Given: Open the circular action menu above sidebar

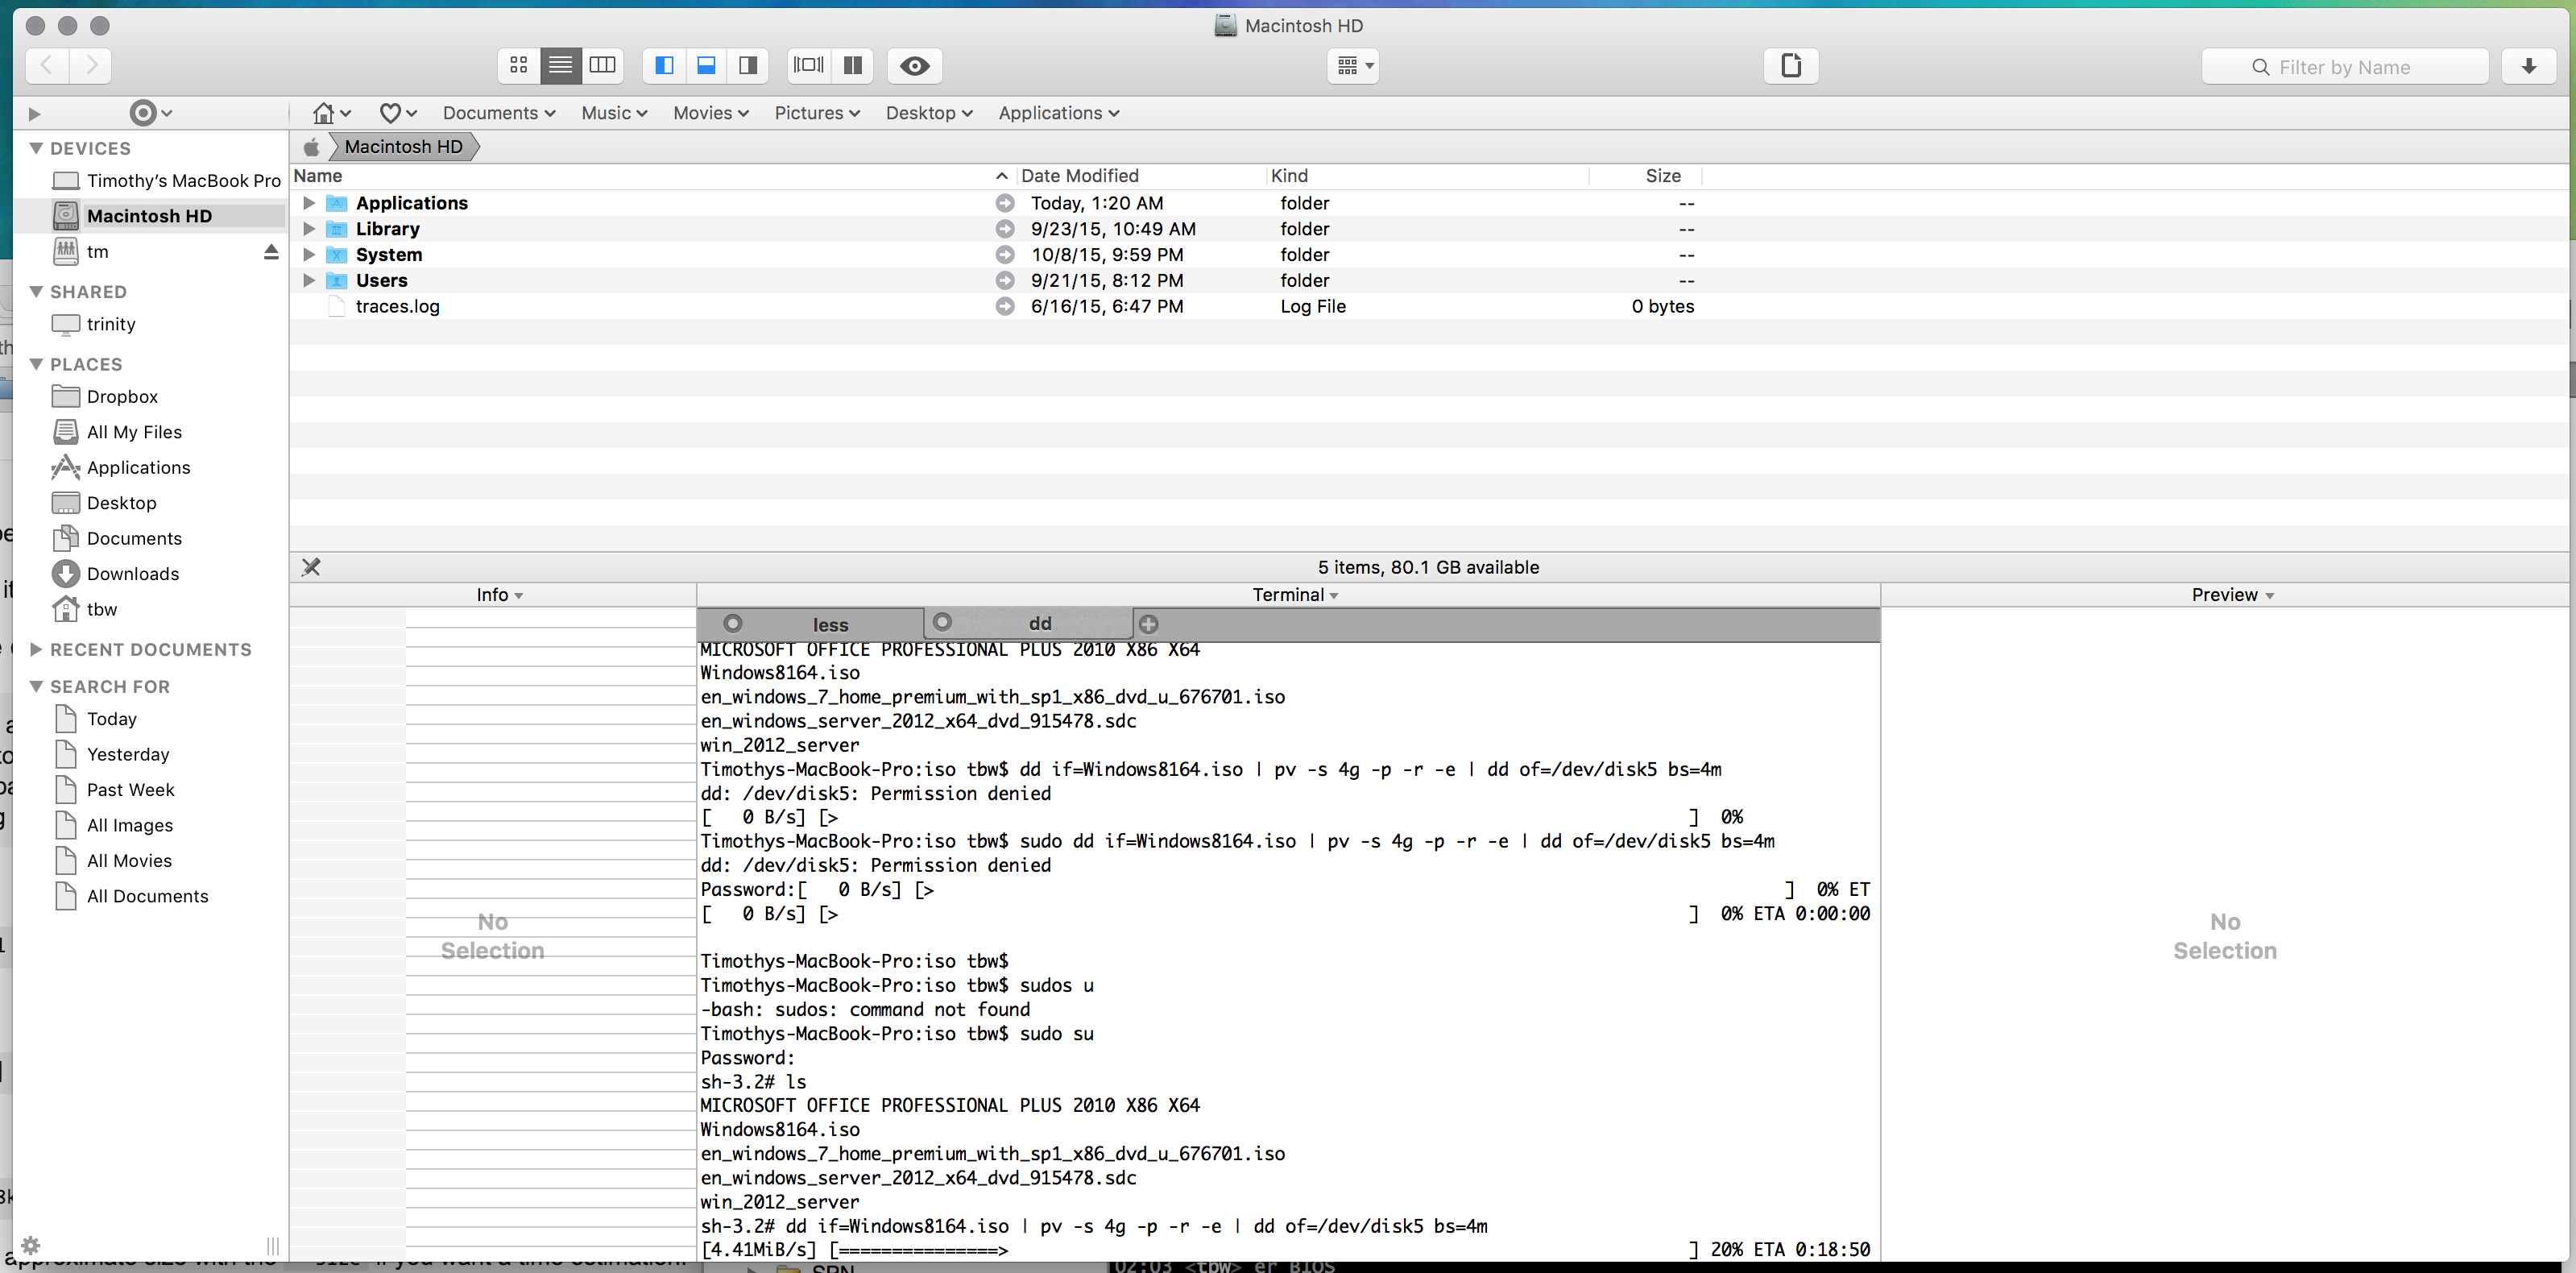Looking at the screenshot, I should (x=151, y=113).
